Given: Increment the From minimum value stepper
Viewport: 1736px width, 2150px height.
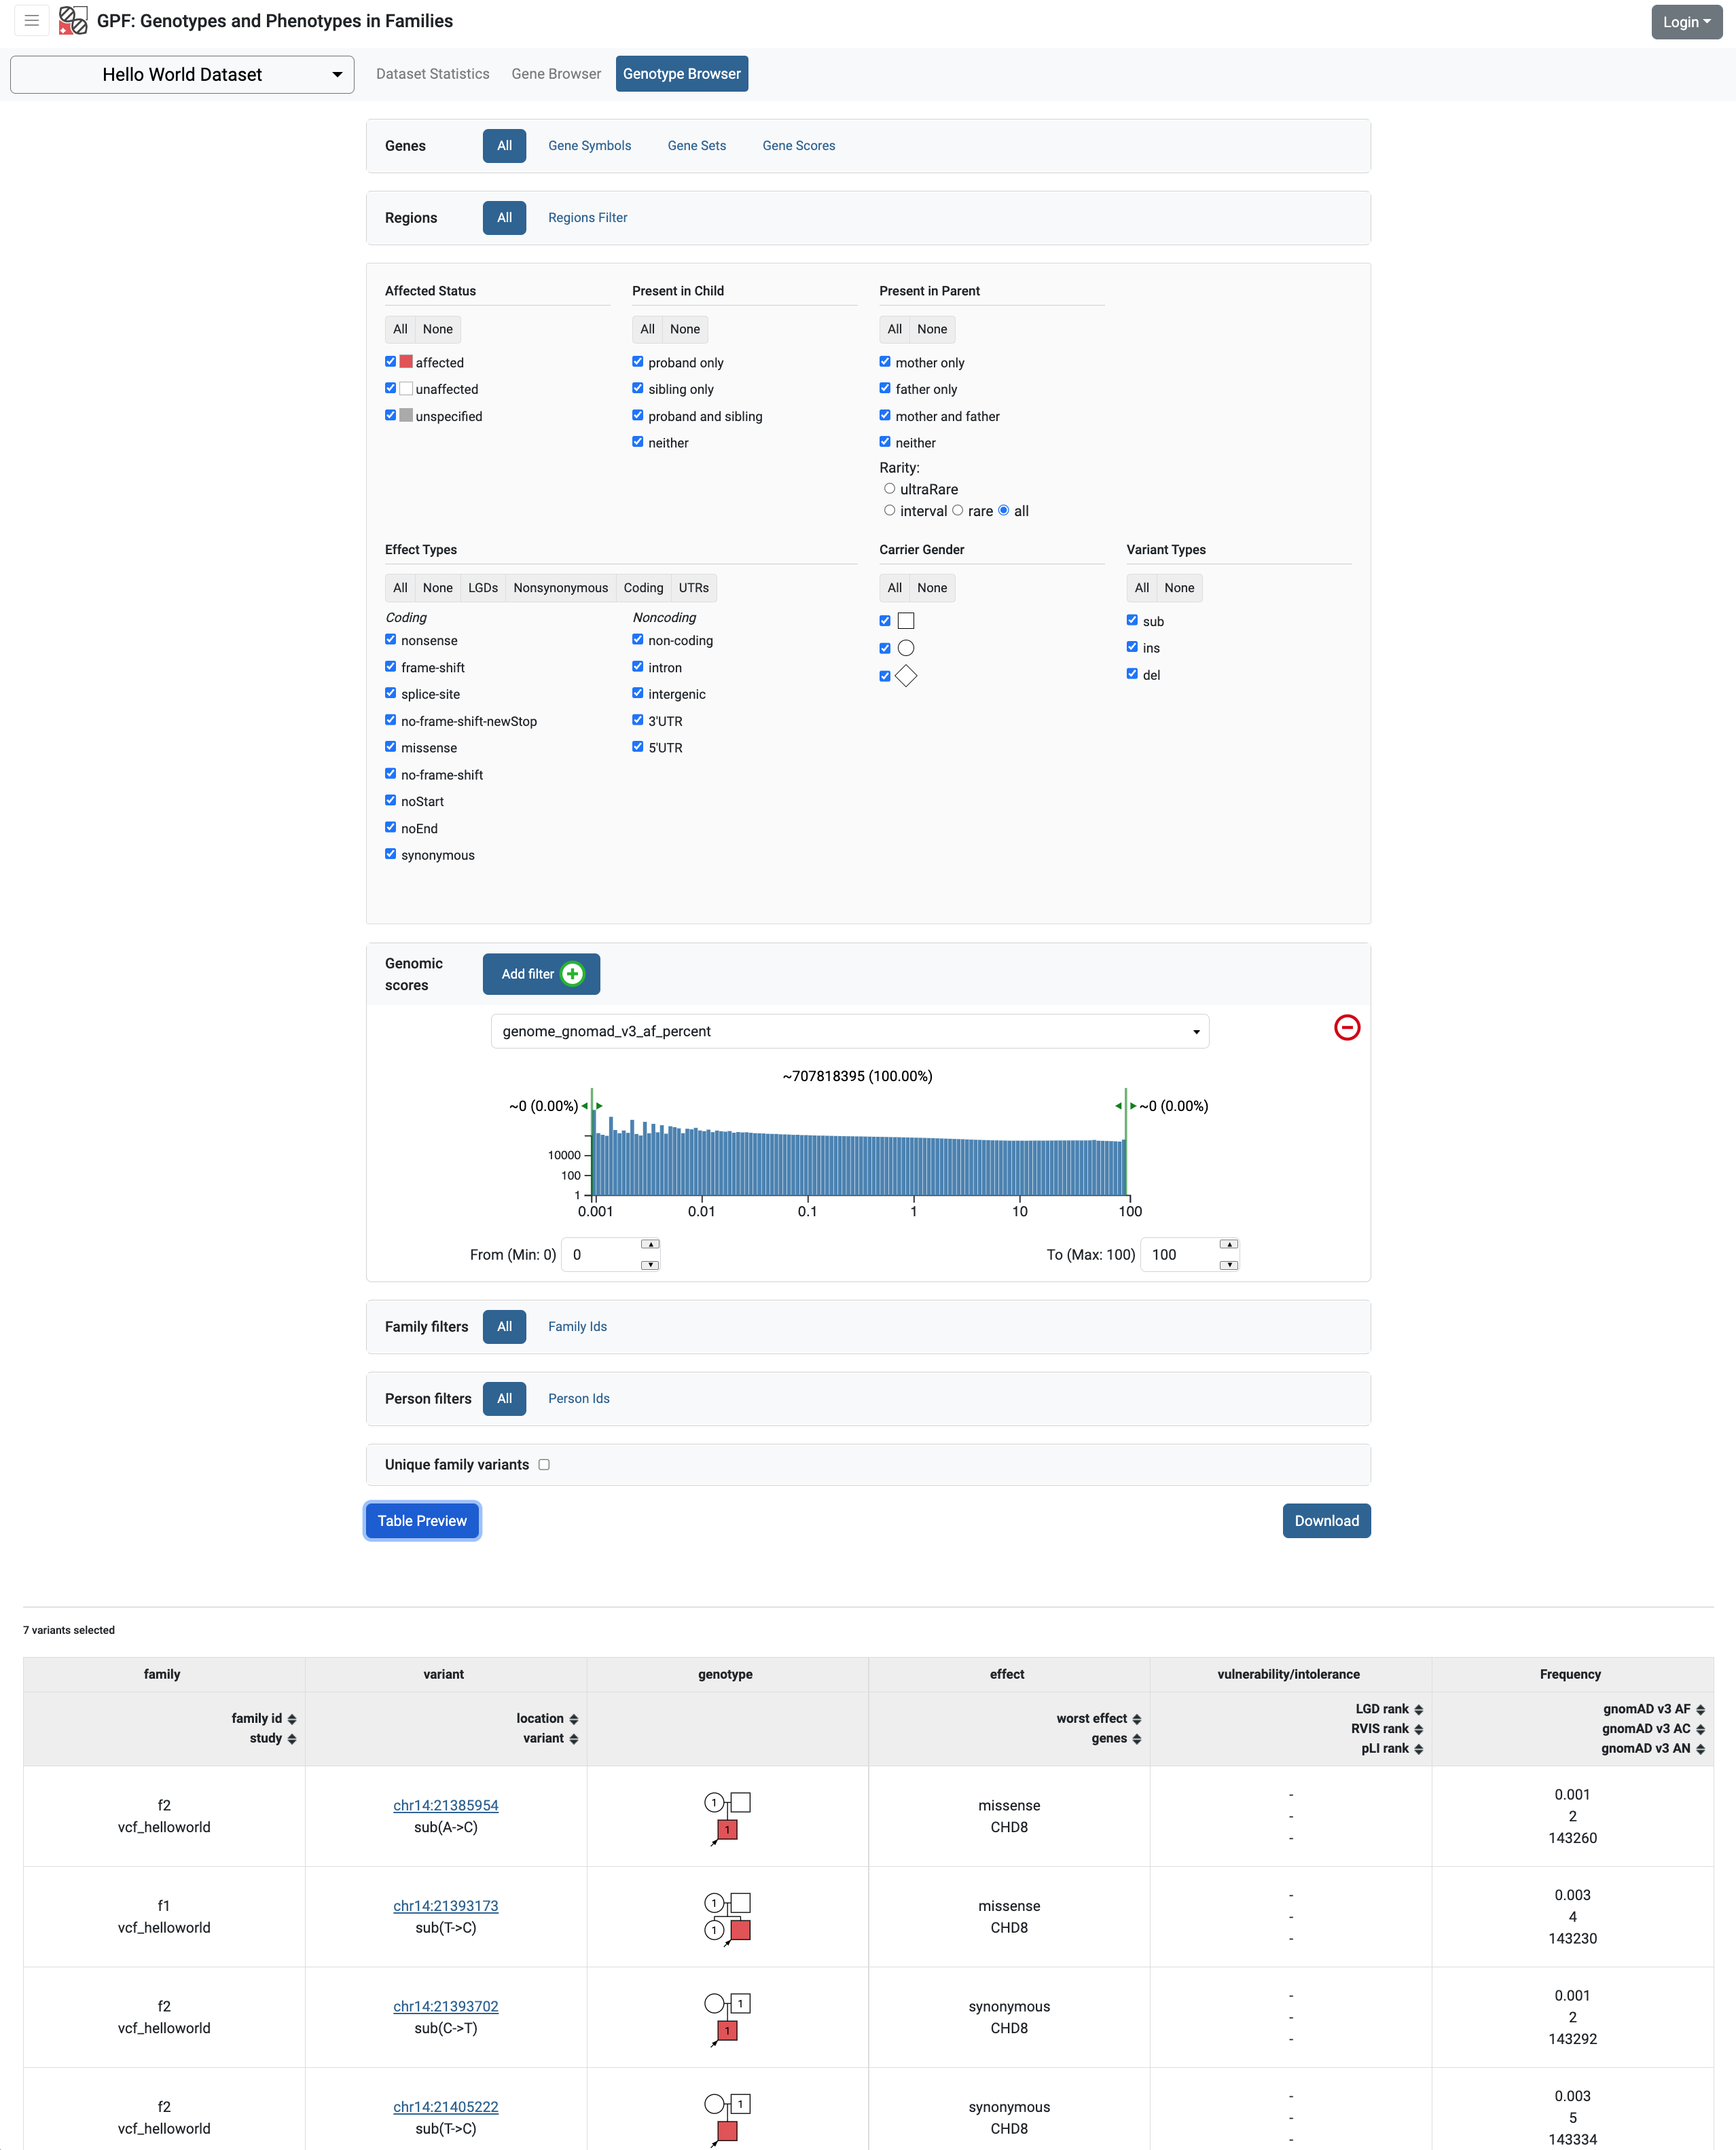Looking at the screenshot, I should [x=650, y=1244].
